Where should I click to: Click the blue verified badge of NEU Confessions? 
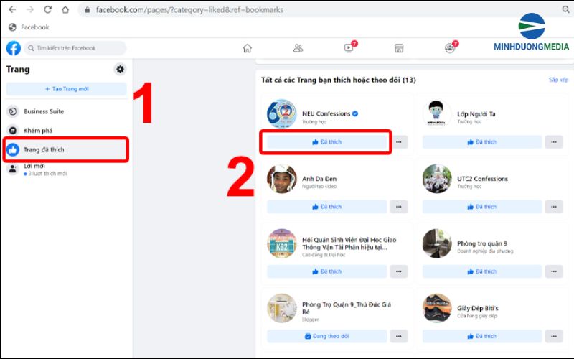coord(355,113)
